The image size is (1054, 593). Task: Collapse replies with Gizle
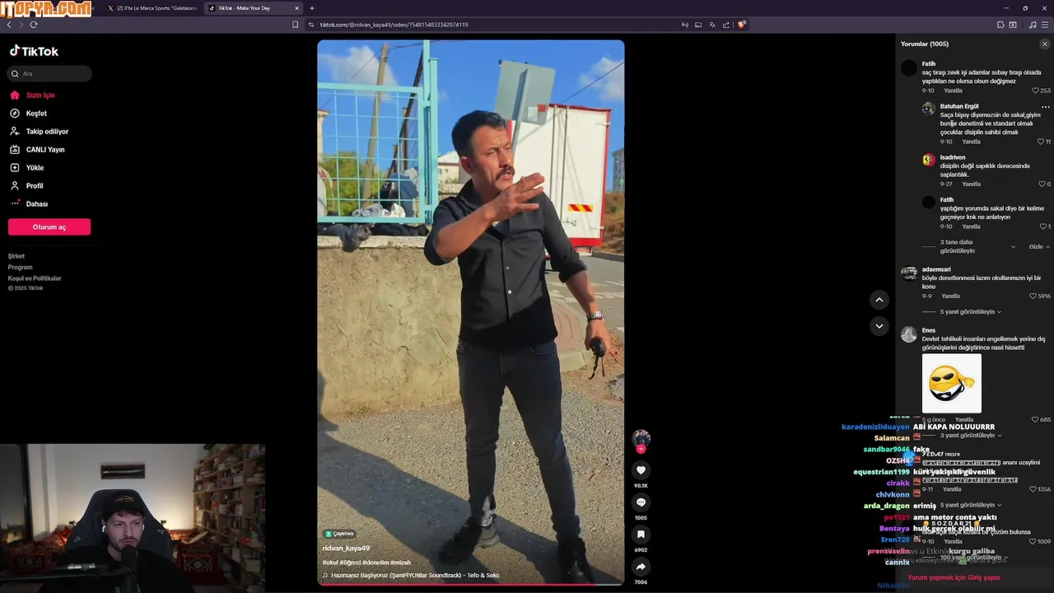(x=1039, y=246)
